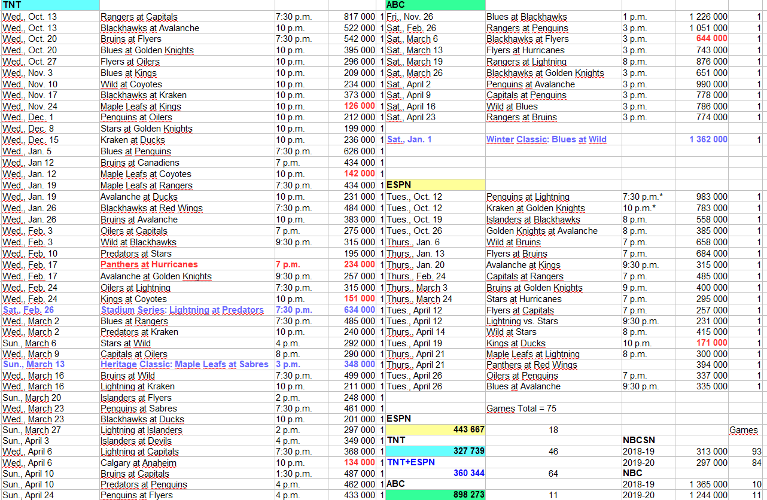
Task: Select the TNT average 327 739 cell
Action: coord(435,451)
